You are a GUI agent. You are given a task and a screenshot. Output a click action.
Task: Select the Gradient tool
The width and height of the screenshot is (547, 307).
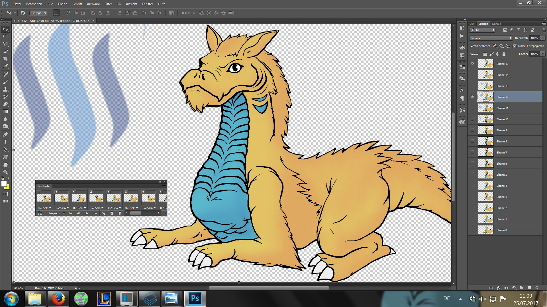[5, 111]
